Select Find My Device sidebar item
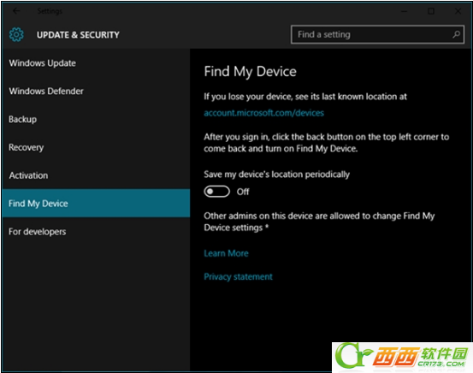 [x=96, y=203]
